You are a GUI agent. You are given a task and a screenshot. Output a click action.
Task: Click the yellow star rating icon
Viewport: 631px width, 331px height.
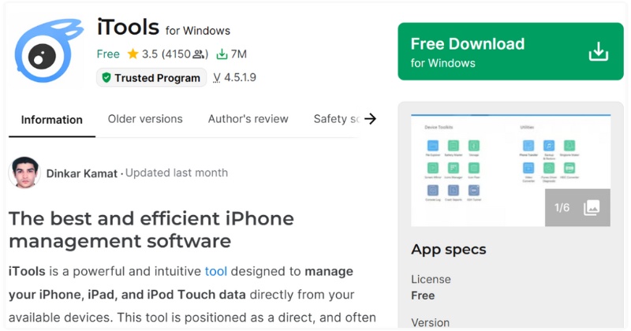coord(132,54)
